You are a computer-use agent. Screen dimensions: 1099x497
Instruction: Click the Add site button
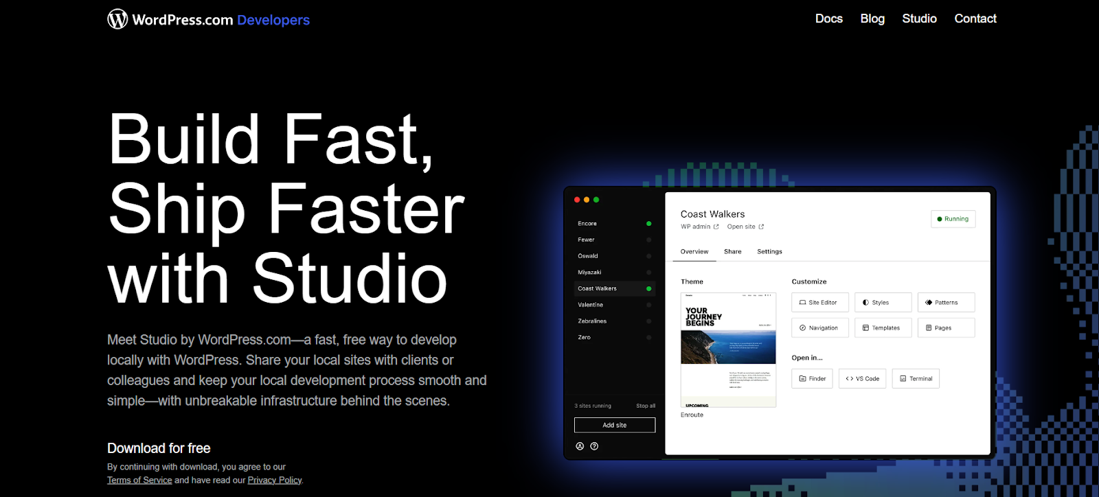point(615,425)
